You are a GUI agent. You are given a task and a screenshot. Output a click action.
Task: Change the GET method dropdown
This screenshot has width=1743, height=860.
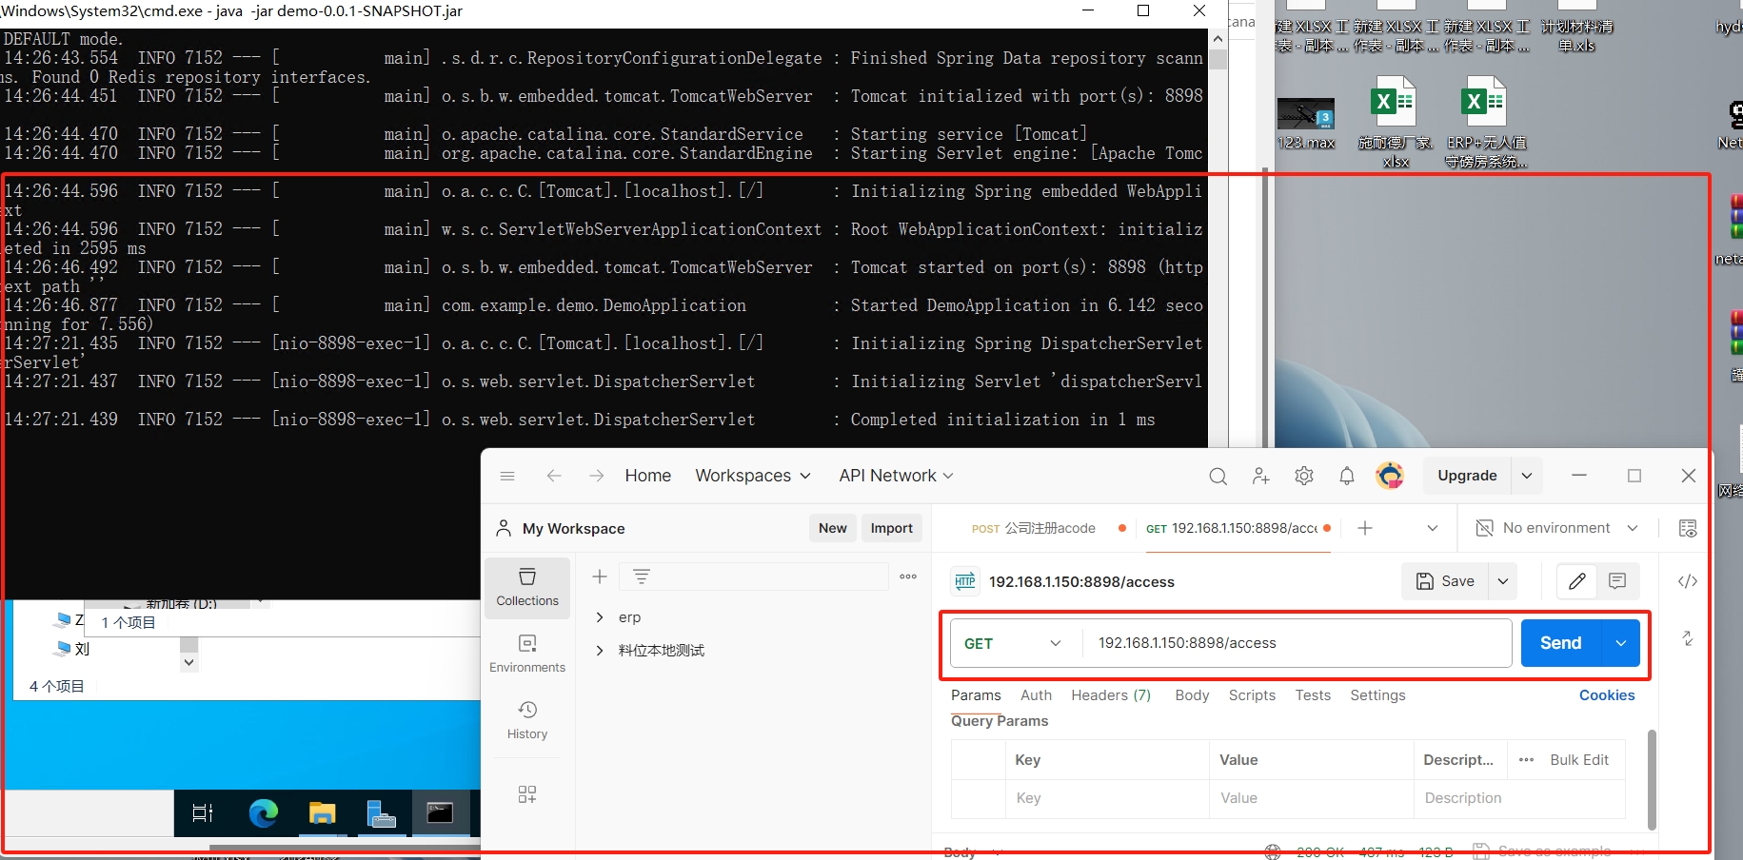[x=1014, y=644]
